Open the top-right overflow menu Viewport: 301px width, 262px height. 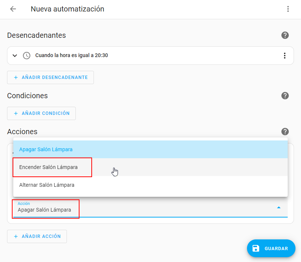coord(288,9)
